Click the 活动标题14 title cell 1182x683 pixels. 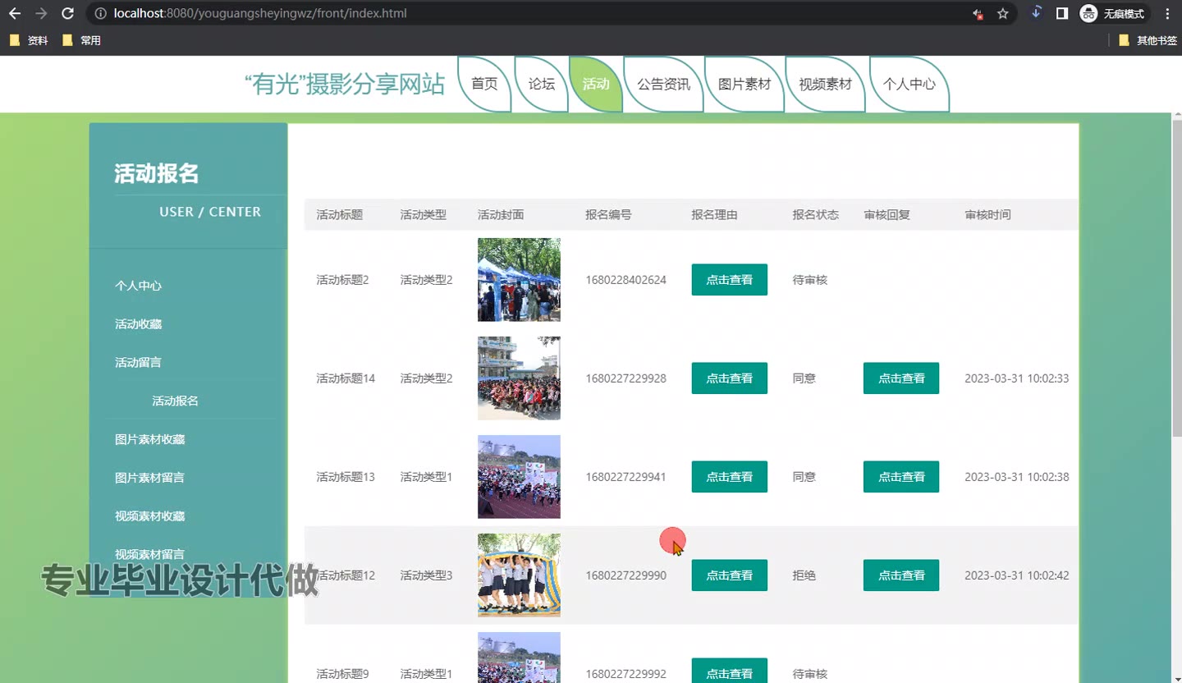(x=346, y=378)
